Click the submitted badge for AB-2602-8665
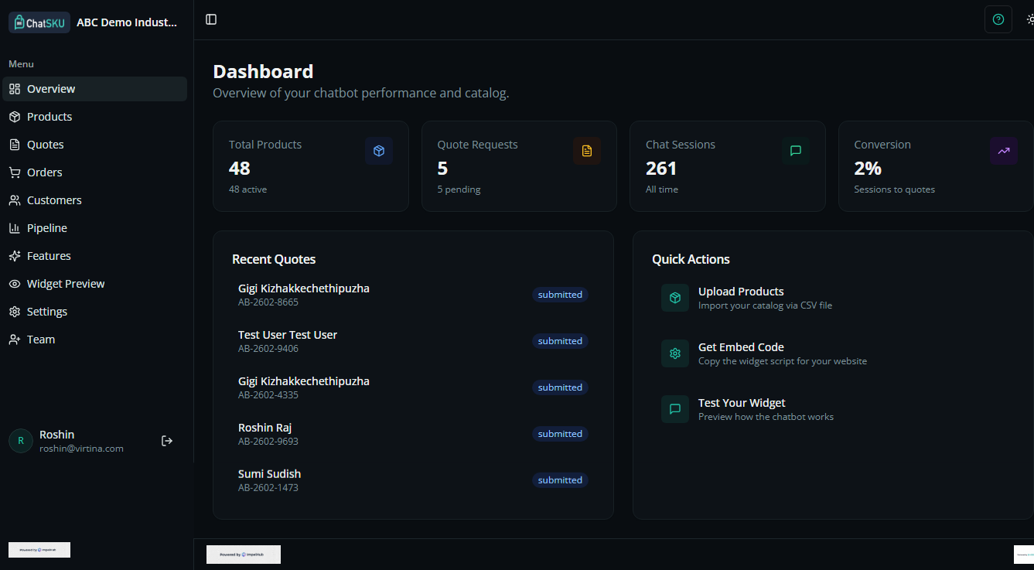This screenshot has height=570, width=1034. pyautogui.click(x=560, y=295)
